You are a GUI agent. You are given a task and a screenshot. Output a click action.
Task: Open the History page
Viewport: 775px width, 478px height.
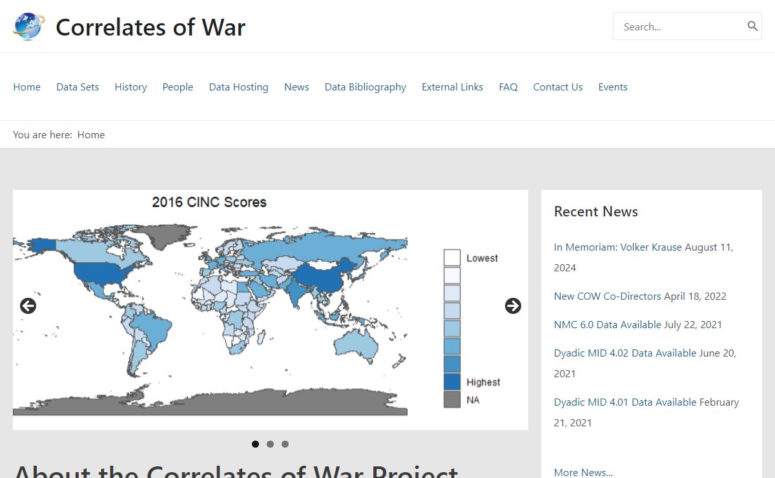point(130,87)
